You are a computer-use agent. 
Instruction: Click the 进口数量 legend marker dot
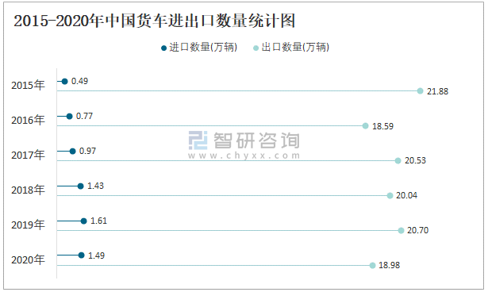(x=163, y=48)
